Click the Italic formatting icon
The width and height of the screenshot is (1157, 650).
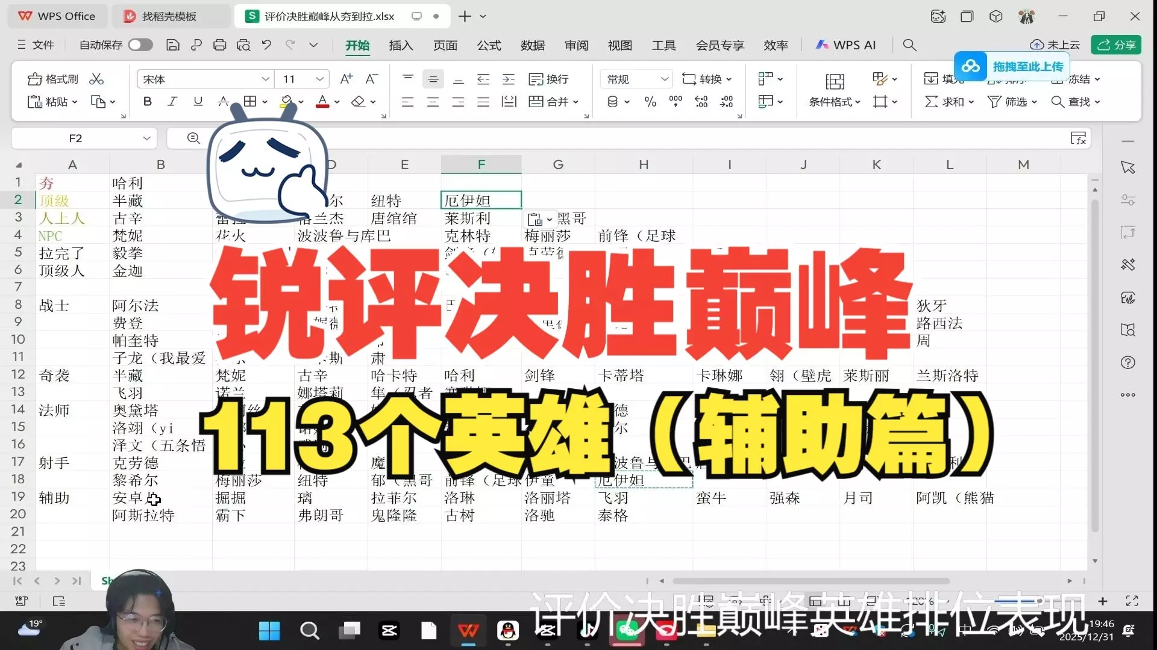(172, 102)
